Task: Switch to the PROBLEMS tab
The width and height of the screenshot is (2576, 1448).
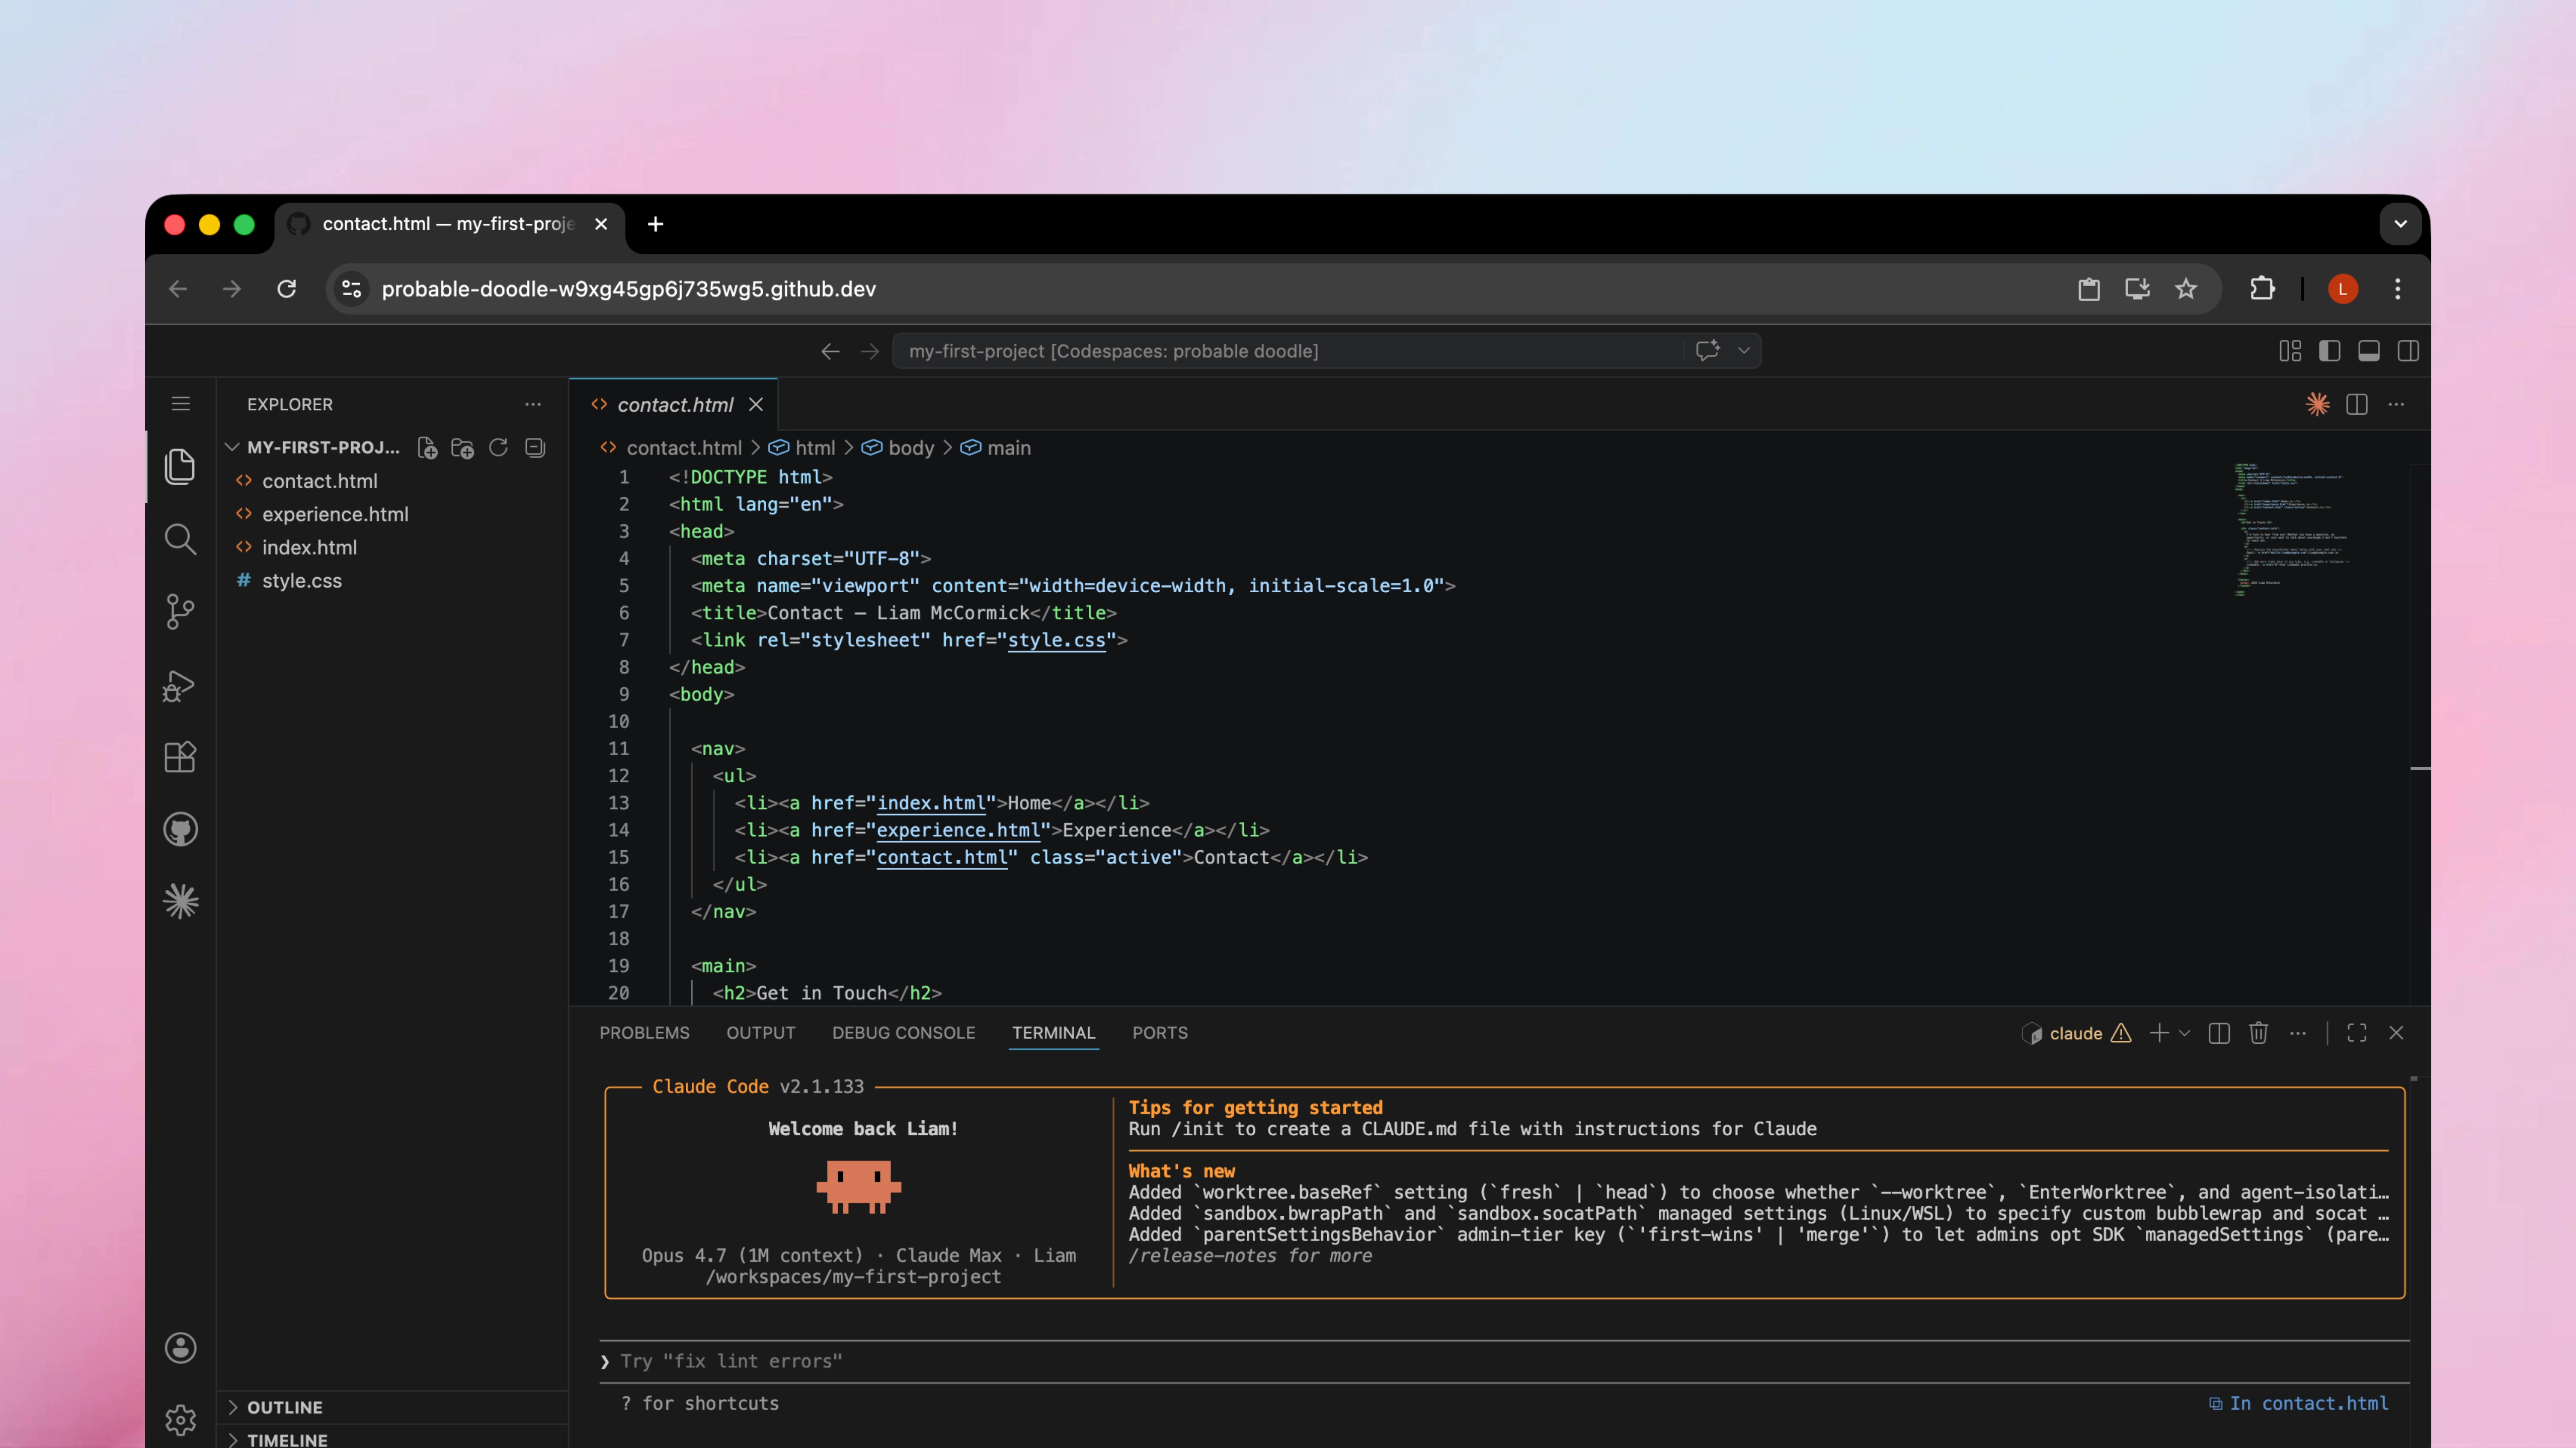Action: (645, 1033)
